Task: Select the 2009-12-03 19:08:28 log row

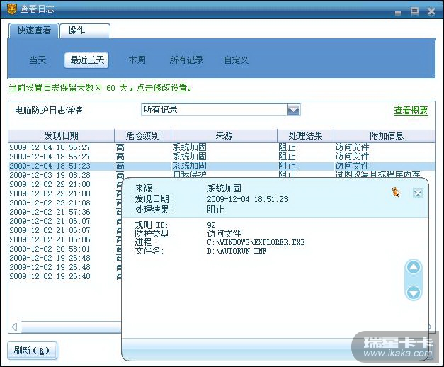Action: (x=222, y=174)
